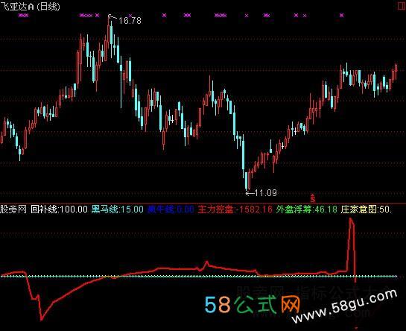Select the 庄家意图:50 indicator label
This screenshot has height=331, width=406.
pos(367,209)
